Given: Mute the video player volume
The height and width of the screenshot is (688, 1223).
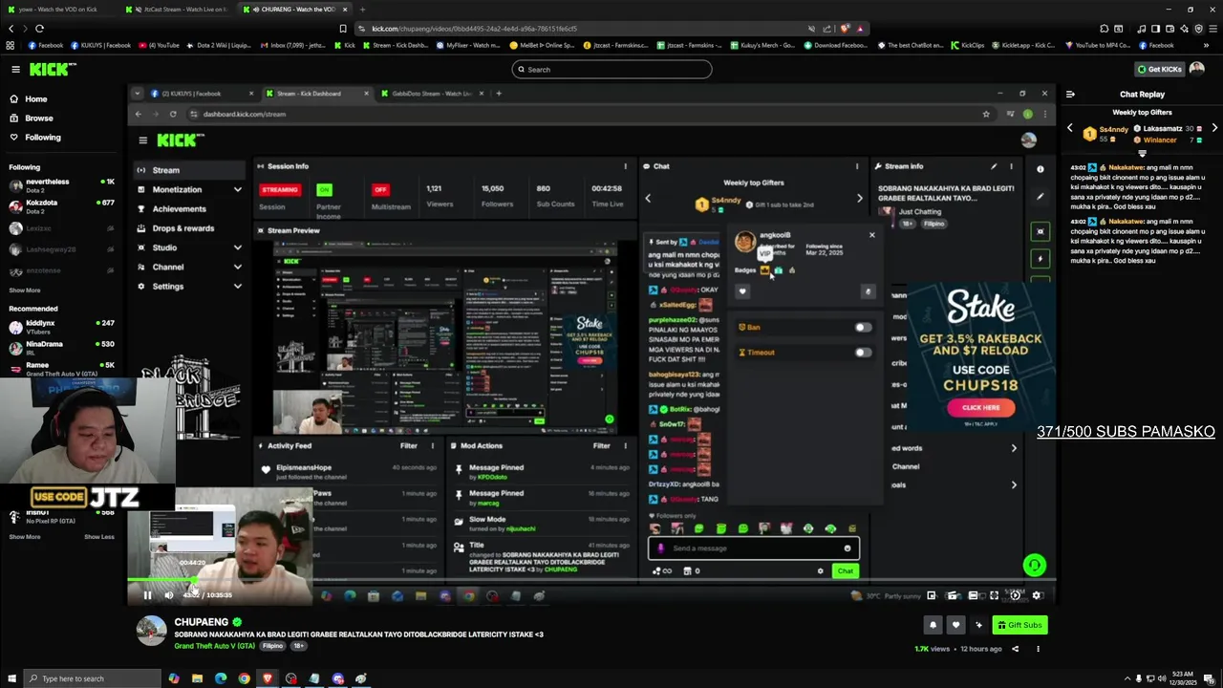Looking at the screenshot, I should tap(169, 595).
